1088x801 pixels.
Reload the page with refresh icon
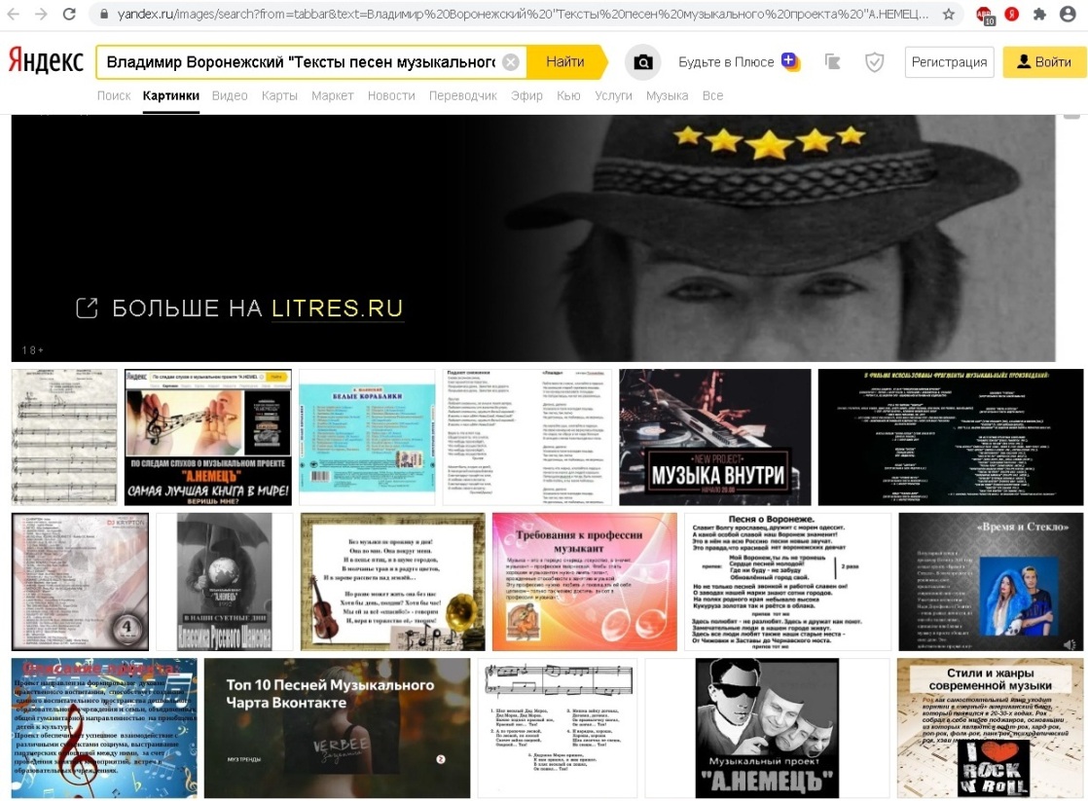[69, 14]
